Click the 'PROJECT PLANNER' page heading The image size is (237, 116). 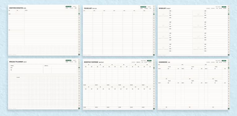point(16,62)
